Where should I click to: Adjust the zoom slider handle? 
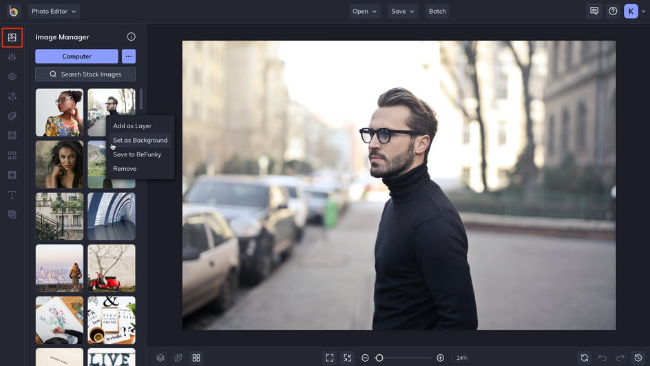point(379,358)
